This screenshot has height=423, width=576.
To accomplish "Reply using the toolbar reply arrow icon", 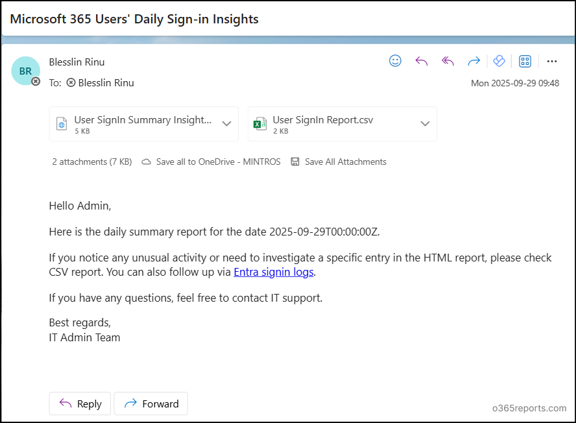I will coord(421,60).
